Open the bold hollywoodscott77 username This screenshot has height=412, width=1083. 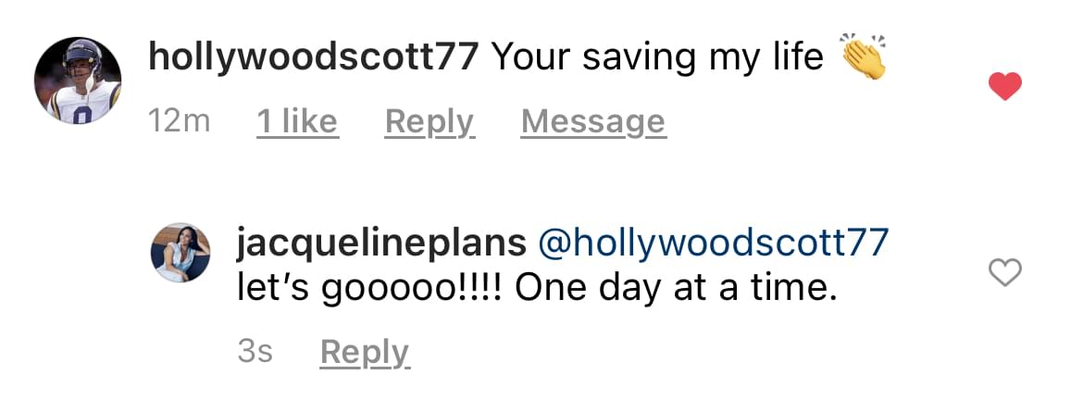[x=313, y=57]
